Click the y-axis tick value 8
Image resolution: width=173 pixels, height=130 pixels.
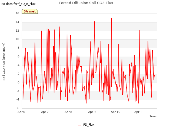(x=18, y=48)
